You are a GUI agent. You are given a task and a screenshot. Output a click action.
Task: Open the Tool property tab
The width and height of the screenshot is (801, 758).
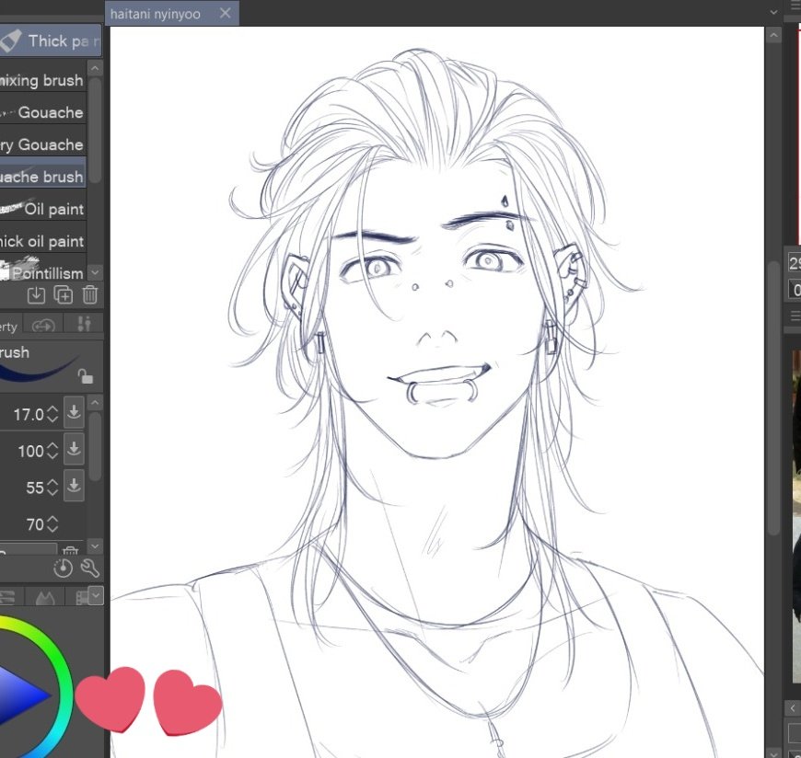pos(11,327)
